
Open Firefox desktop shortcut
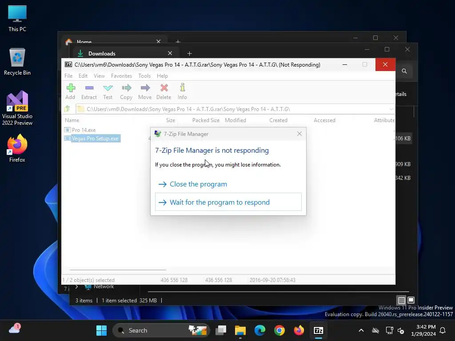coord(17,148)
